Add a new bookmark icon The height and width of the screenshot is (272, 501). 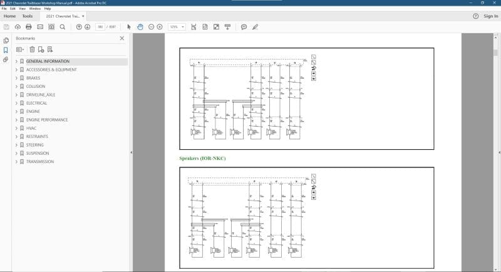(41, 50)
